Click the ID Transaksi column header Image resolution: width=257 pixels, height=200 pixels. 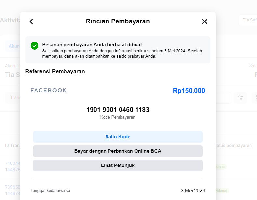[12, 145]
